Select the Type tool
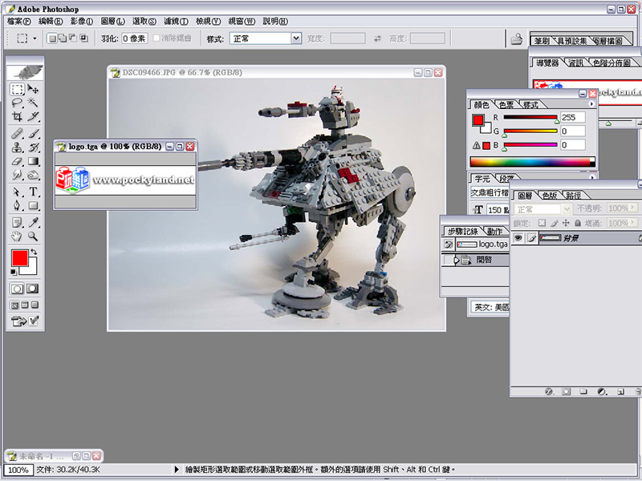Screen dimensions: 642x481 [34, 192]
